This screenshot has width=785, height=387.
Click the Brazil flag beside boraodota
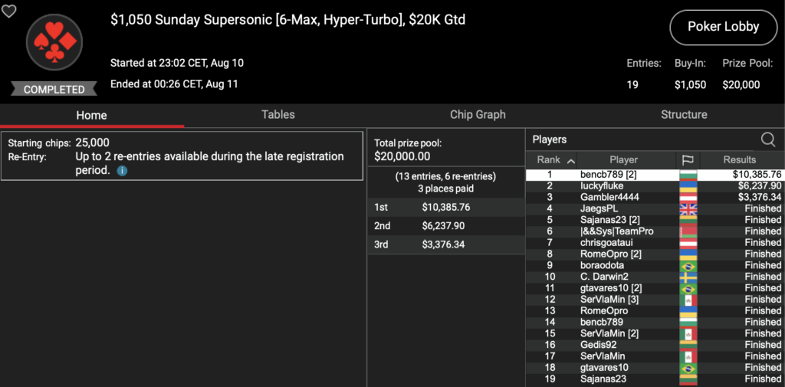pyautogui.click(x=689, y=265)
